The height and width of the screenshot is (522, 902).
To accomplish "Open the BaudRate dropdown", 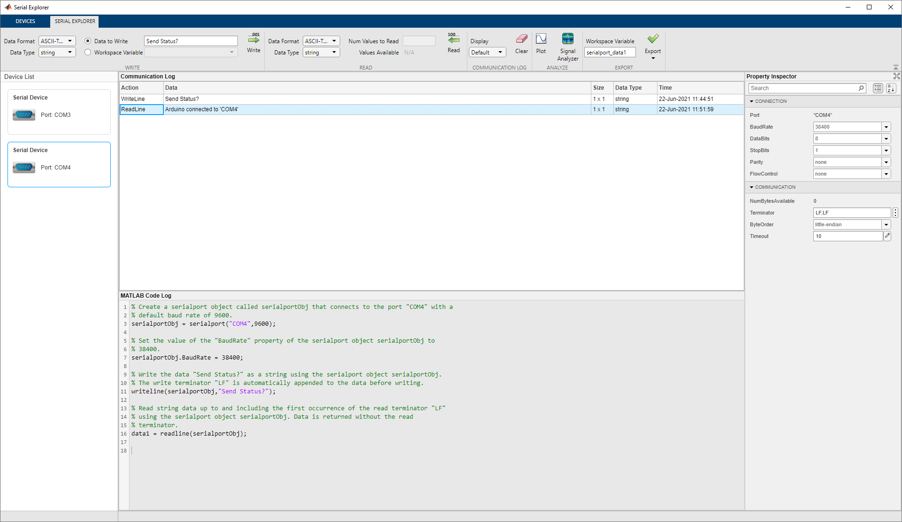I will (886, 127).
